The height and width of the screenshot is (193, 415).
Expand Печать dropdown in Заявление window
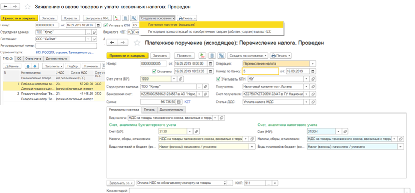187,18
